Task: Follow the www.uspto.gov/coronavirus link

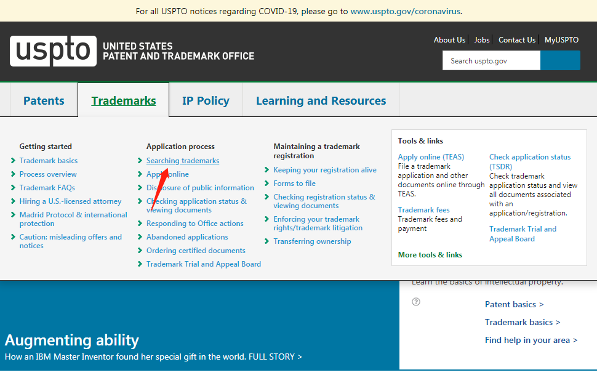Action: pyautogui.click(x=405, y=12)
